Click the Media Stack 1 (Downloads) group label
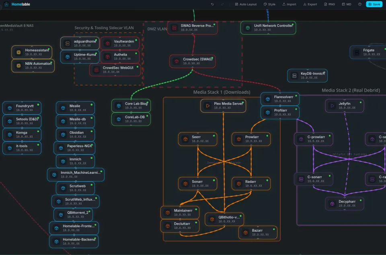Image resolution: width=386 pixels, height=255 pixels. click(x=222, y=92)
